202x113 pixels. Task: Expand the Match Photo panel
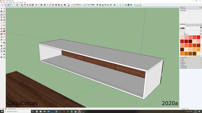pos(191,68)
